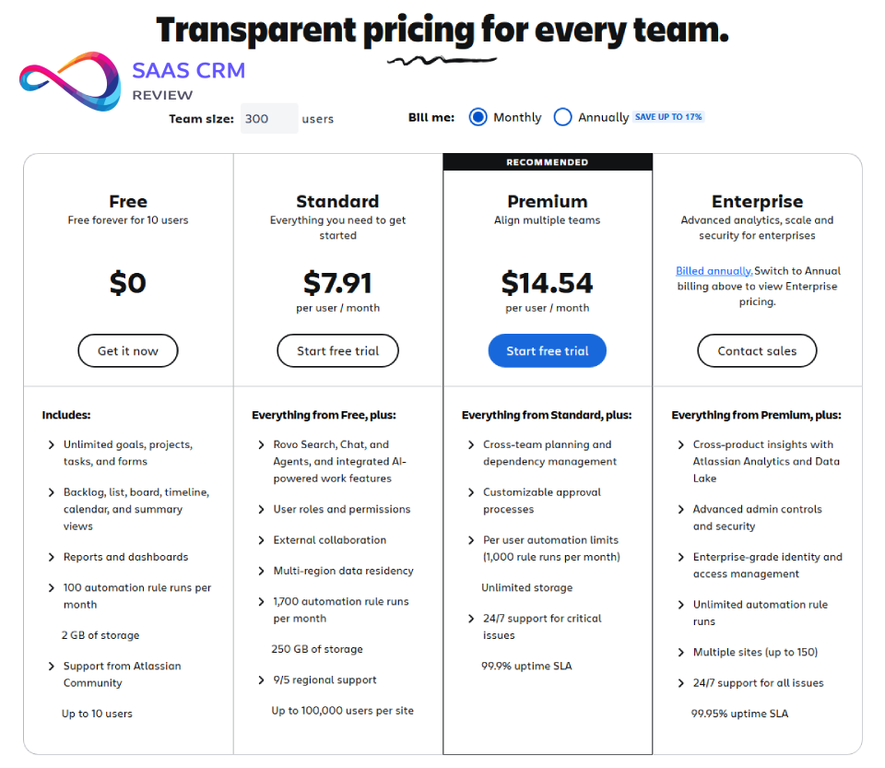The width and height of the screenshot is (885, 768).
Task: Click the Get it now button
Action: (x=128, y=351)
